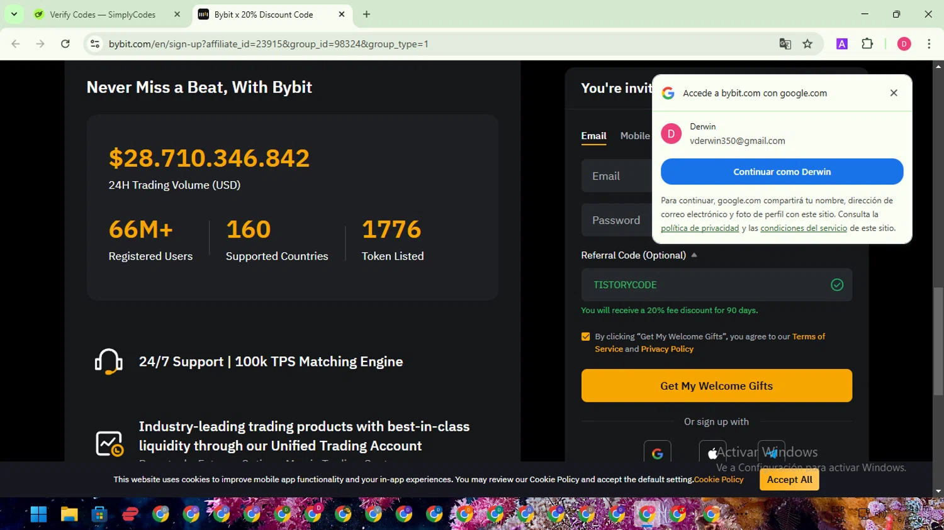This screenshot has height=530, width=944.
Task: Click 24/7 Support | 100k TPS Matching Engine text
Action: 271,362
